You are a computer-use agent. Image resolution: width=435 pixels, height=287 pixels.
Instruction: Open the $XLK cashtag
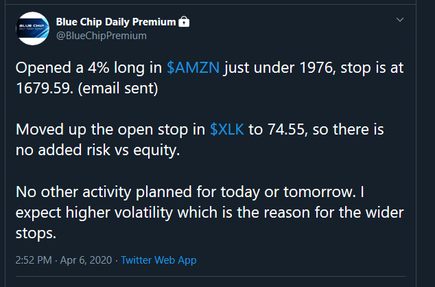227,130
